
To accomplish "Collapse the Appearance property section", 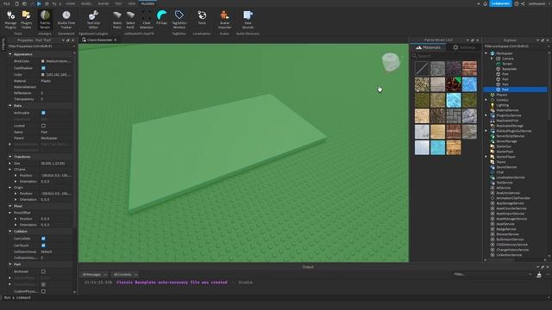I will (x=9, y=54).
